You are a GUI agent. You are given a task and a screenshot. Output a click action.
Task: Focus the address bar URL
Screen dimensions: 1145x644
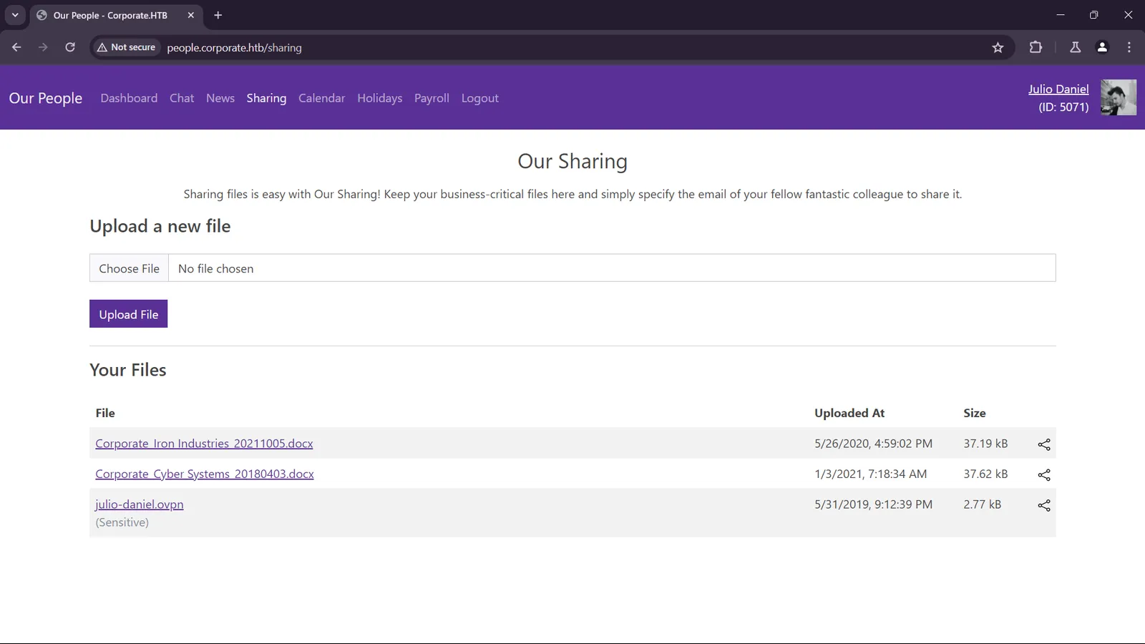pyautogui.click(x=234, y=47)
